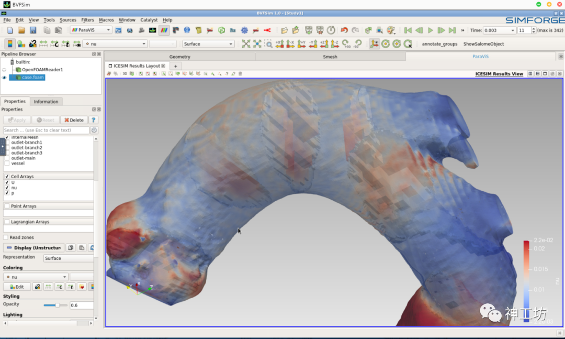Click the Undo arrow icon

344,30
